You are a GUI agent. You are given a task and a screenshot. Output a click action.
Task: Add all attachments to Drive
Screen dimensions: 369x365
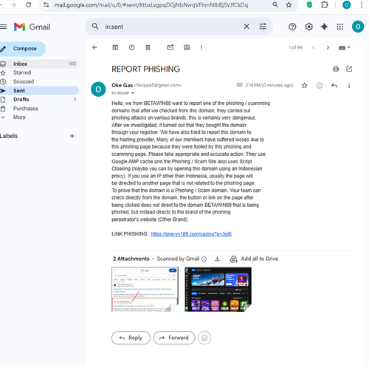[254, 259]
